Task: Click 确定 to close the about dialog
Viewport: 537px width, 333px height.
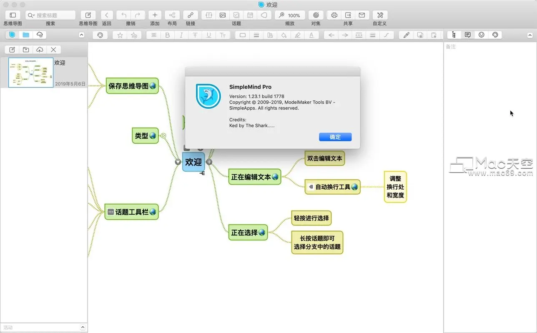Action: (x=335, y=137)
